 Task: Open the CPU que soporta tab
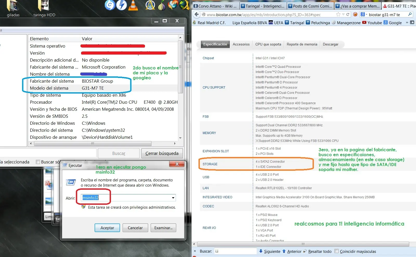[268, 44]
